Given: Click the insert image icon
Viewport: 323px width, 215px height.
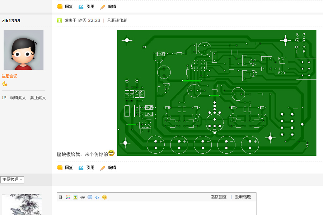Looking at the screenshot, I should tap(75, 197).
